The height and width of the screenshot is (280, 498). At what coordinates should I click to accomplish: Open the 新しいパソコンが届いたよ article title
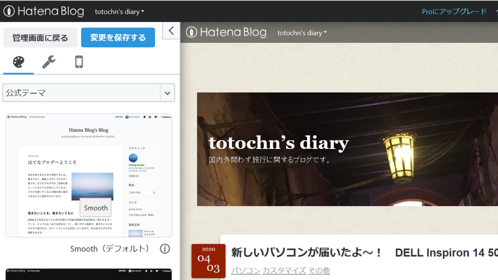pos(364,253)
